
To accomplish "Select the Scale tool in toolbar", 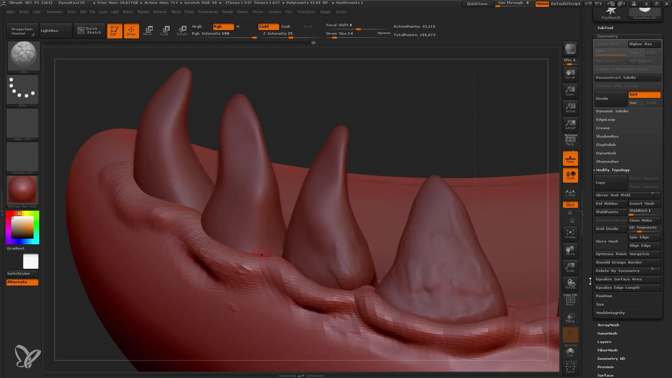I will click(x=164, y=30).
